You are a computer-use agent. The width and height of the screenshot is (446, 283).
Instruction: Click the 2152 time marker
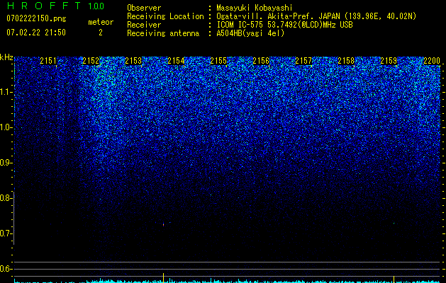pyautogui.click(x=91, y=60)
